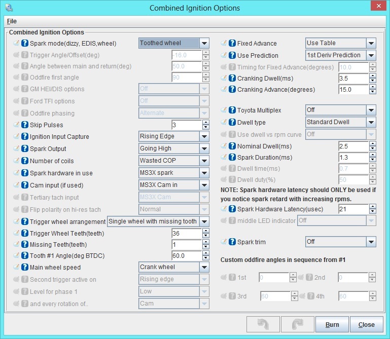Click the Spark Hardware Latency field showing 21
The width and height of the screenshot is (390, 339).
click(x=353, y=209)
